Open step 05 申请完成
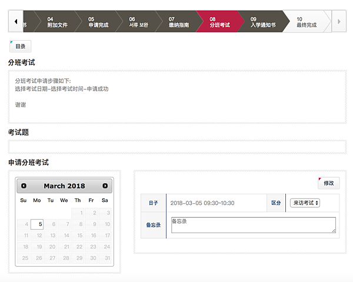The image size is (353, 282). point(98,22)
